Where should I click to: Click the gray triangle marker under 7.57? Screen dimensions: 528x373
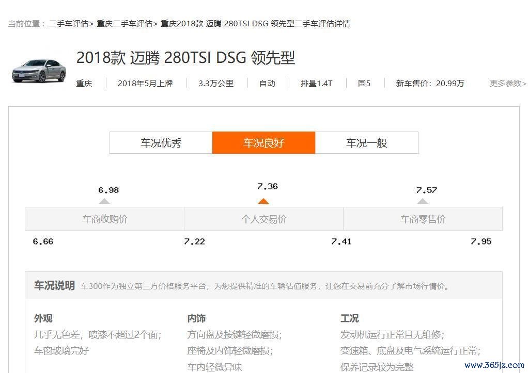(x=423, y=201)
